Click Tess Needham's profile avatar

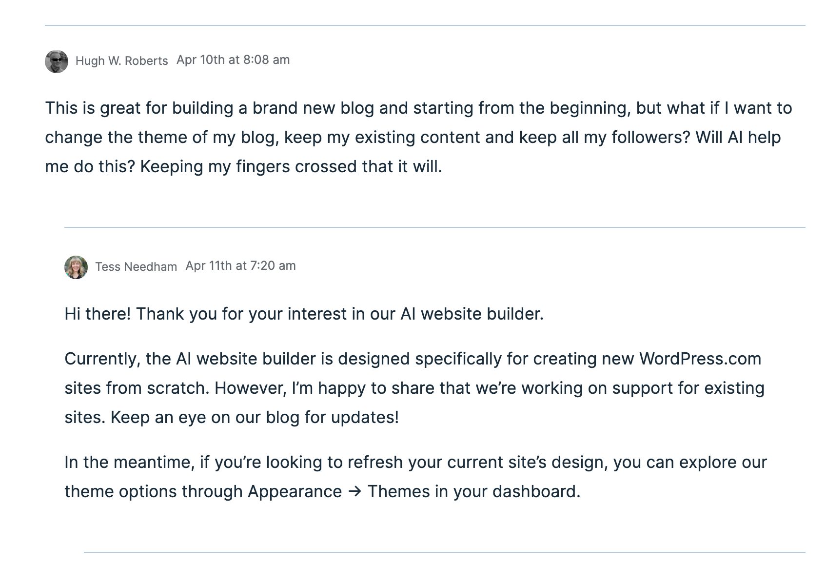click(x=76, y=267)
